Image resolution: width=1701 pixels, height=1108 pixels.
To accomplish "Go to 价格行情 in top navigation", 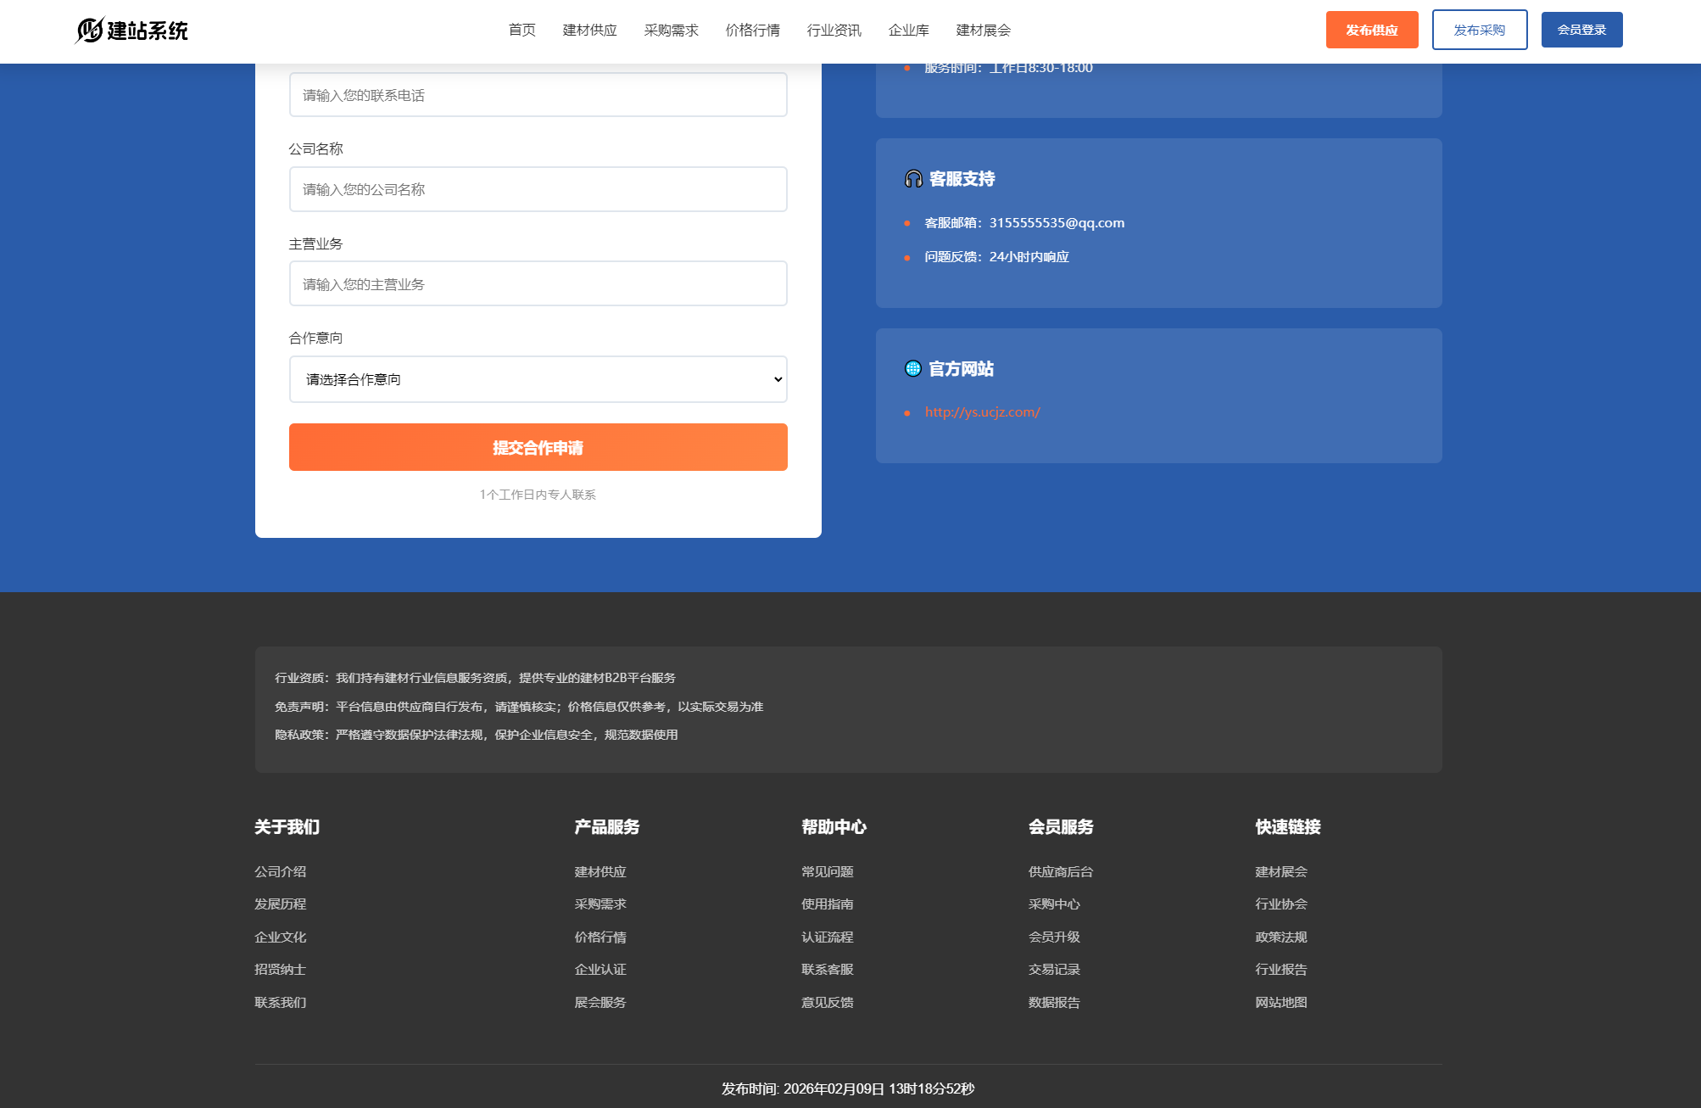I will click(752, 31).
